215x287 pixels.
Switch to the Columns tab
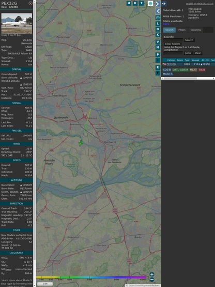click(195, 30)
